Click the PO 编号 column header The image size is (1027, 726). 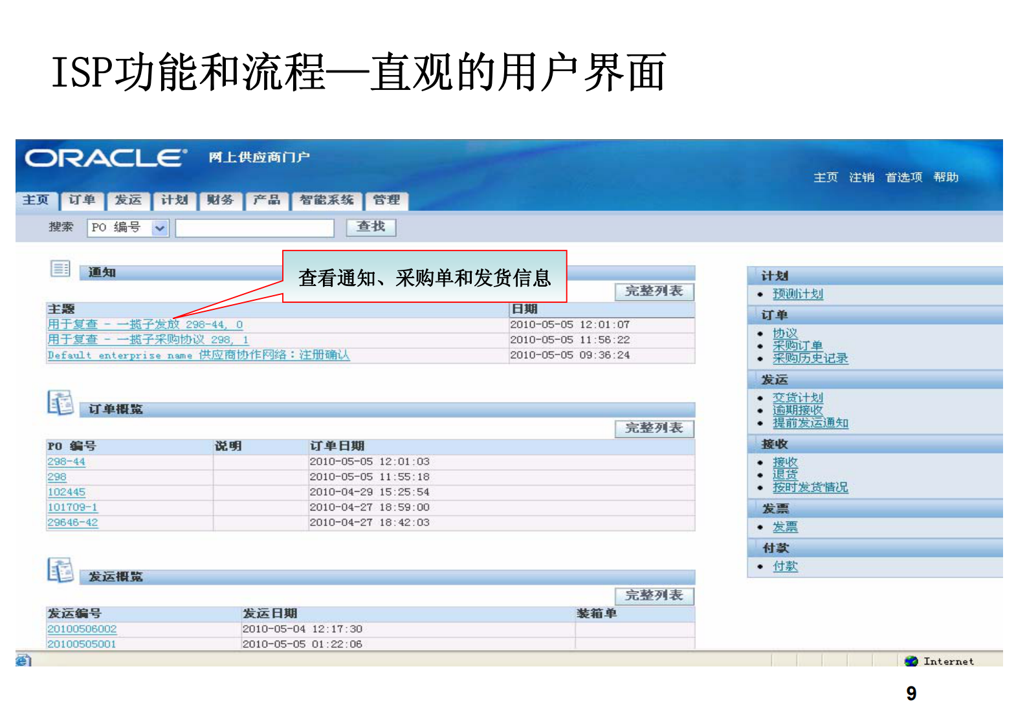tap(72, 446)
